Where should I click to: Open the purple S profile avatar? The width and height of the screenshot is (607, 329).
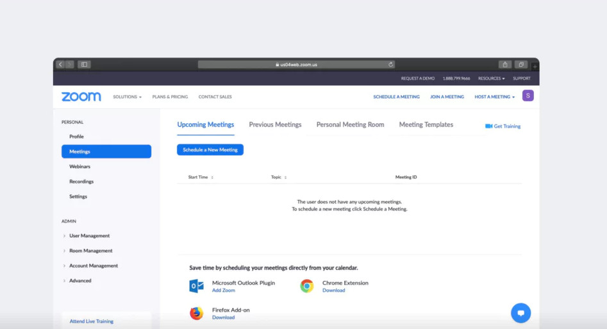(528, 96)
